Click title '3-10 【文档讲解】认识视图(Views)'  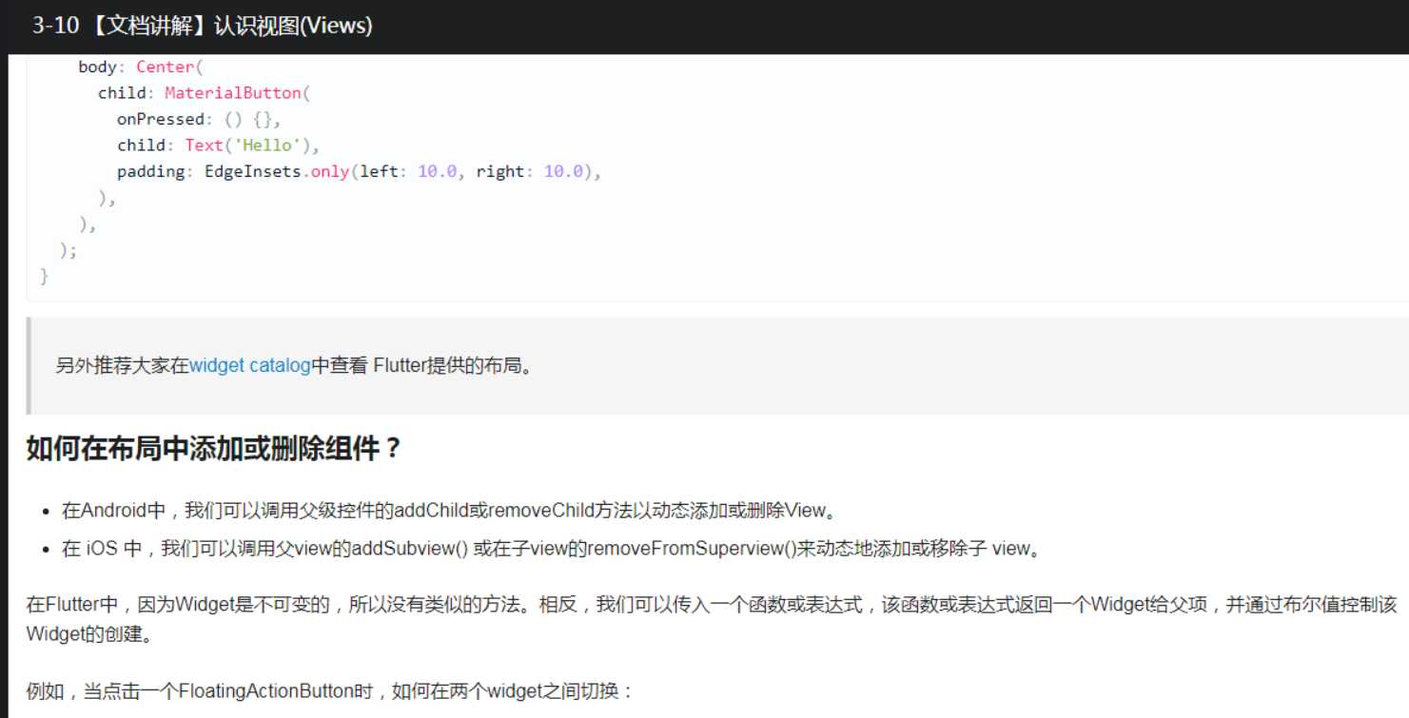coord(202,27)
